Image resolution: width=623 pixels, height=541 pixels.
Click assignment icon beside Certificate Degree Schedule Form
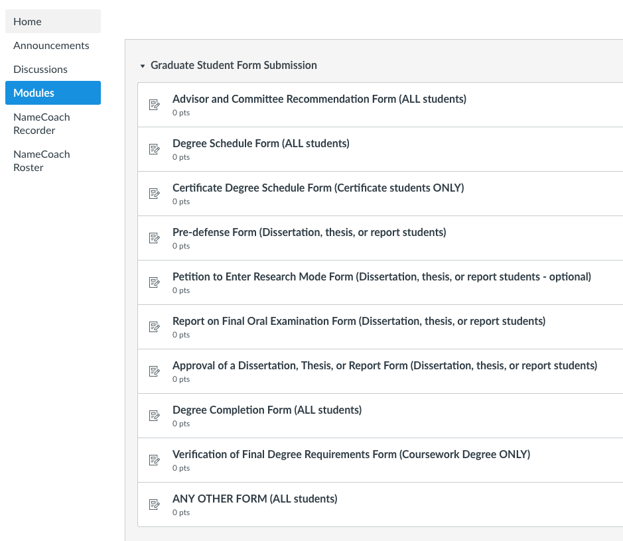coord(154,194)
